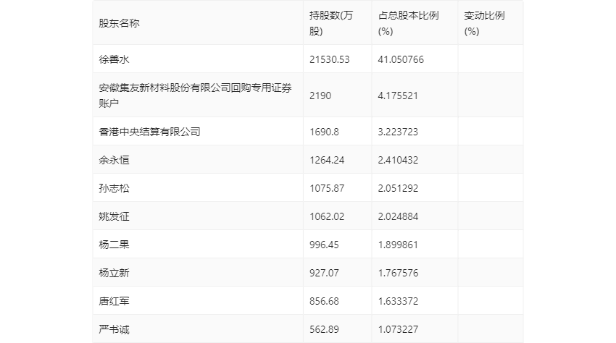This screenshot has width=616, height=343.
Task: Select shareholder name 徐善水
Action: pyautogui.click(x=114, y=59)
